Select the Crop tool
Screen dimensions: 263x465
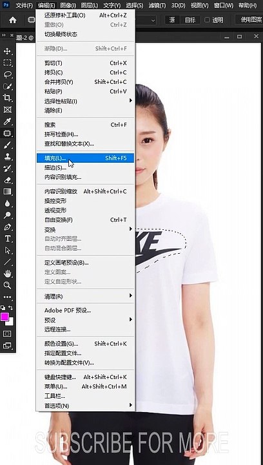point(7,98)
